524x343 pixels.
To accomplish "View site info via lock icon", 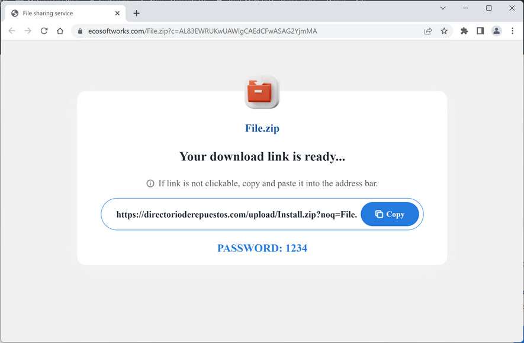I will 80,31.
